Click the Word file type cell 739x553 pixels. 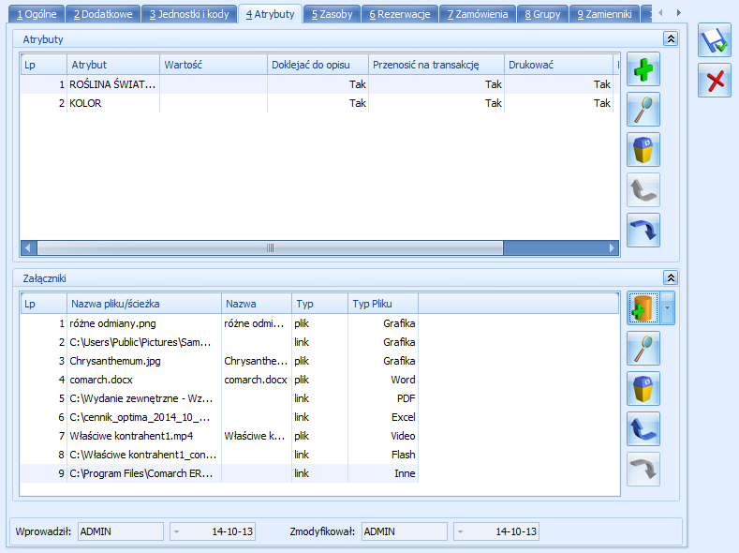point(383,380)
